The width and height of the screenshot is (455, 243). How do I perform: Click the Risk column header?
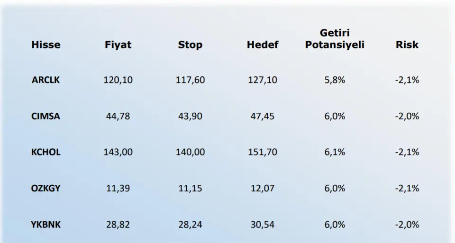(407, 45)
